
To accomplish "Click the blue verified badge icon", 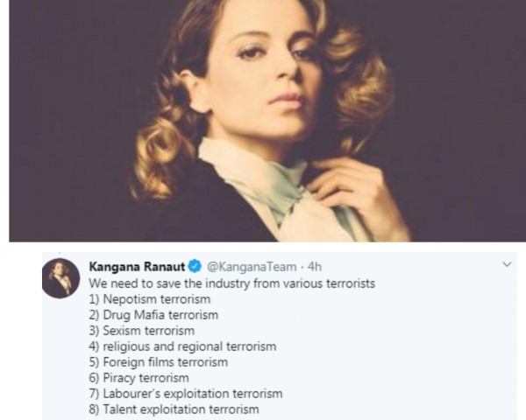I will tap(195, 267).
